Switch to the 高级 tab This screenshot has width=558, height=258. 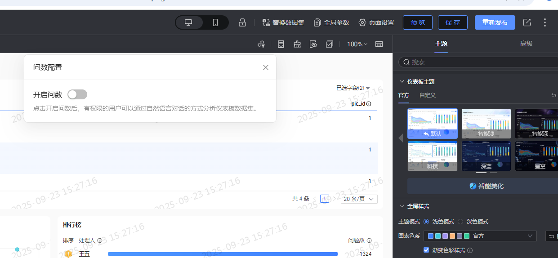click(x=526, y=44)
